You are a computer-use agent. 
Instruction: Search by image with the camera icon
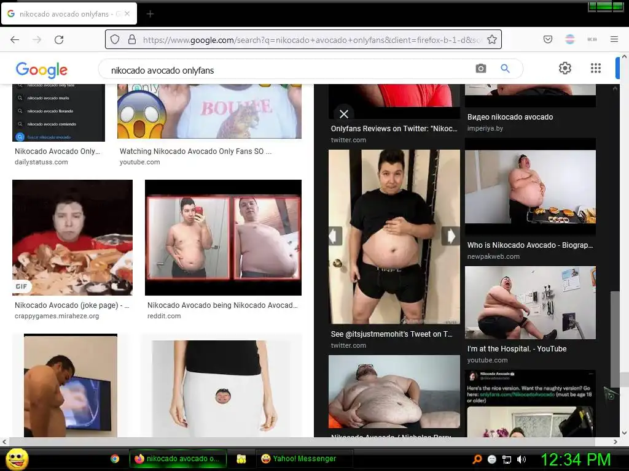pos(480,69)
